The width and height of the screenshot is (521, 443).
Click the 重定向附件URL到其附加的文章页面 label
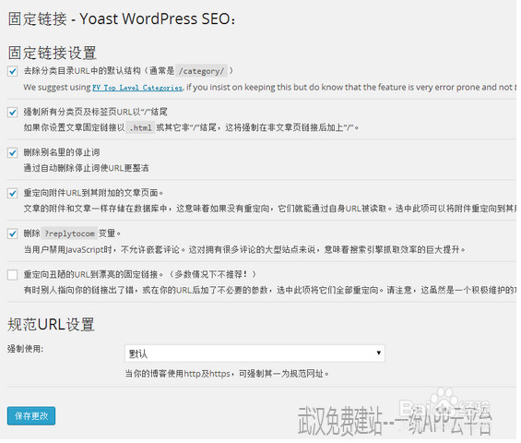pos(93,193)
